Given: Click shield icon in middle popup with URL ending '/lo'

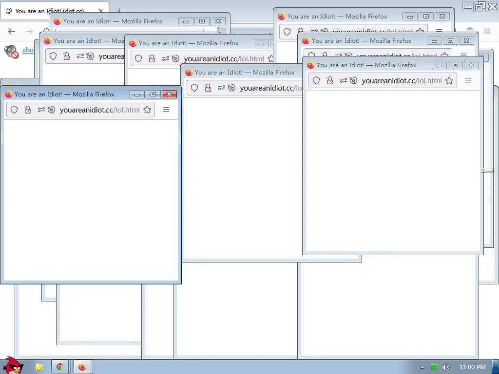Looking at the screenshot, I should pyautogui.click(x=194, y=88).
